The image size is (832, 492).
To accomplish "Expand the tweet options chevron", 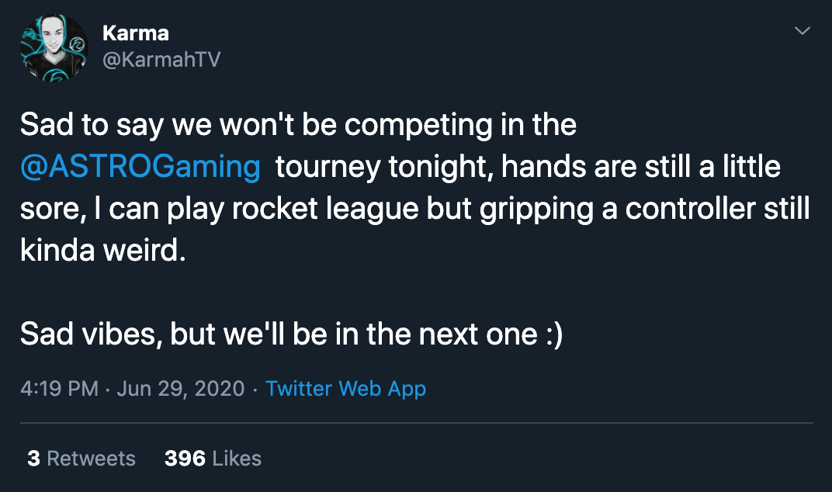I will [x=803, y=31].
